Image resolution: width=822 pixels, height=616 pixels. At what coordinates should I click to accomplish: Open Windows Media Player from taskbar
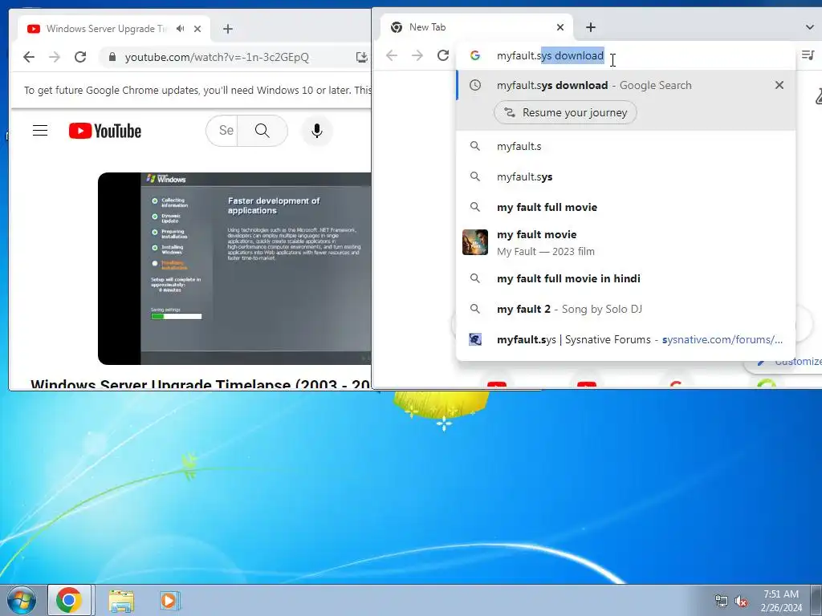click(x=169, y=601)
